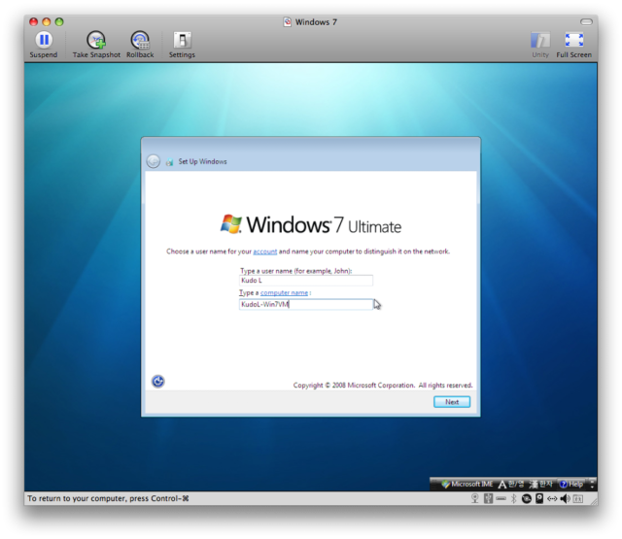Click the Bluetooth status icon
622x539 pixels.
click(513, 498)
